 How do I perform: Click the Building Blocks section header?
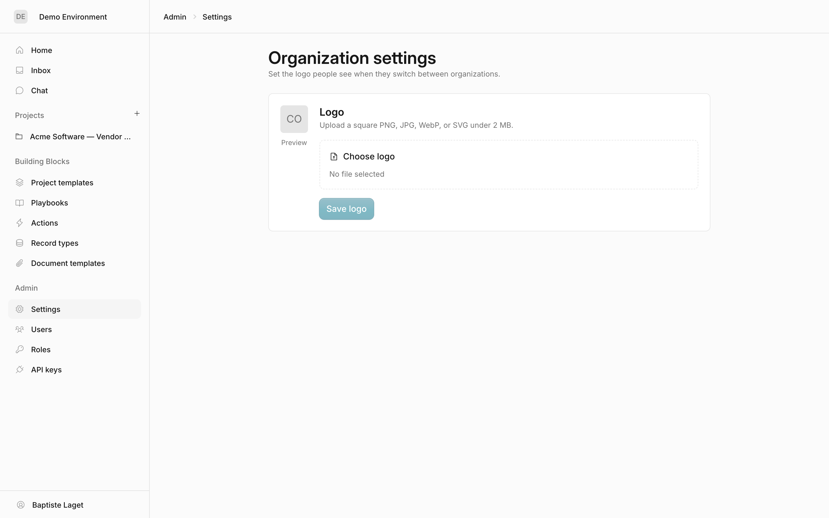(x=42, y=161)
